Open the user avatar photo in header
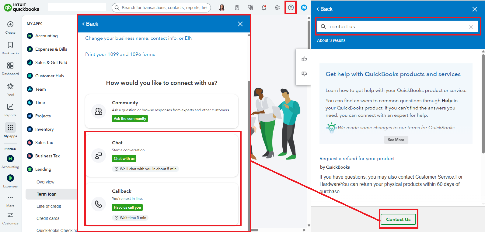 tap(222, 8)
